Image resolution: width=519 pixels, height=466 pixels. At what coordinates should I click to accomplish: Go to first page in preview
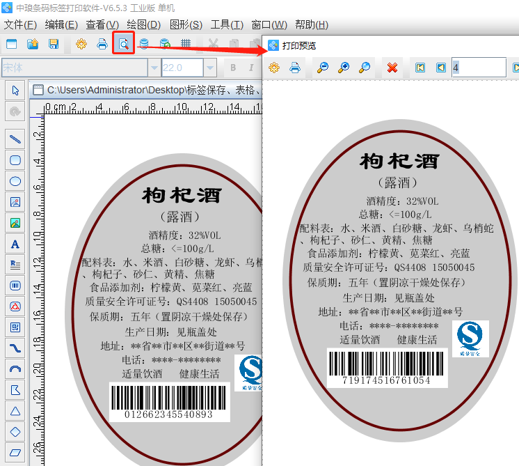[x=420, y=68]
